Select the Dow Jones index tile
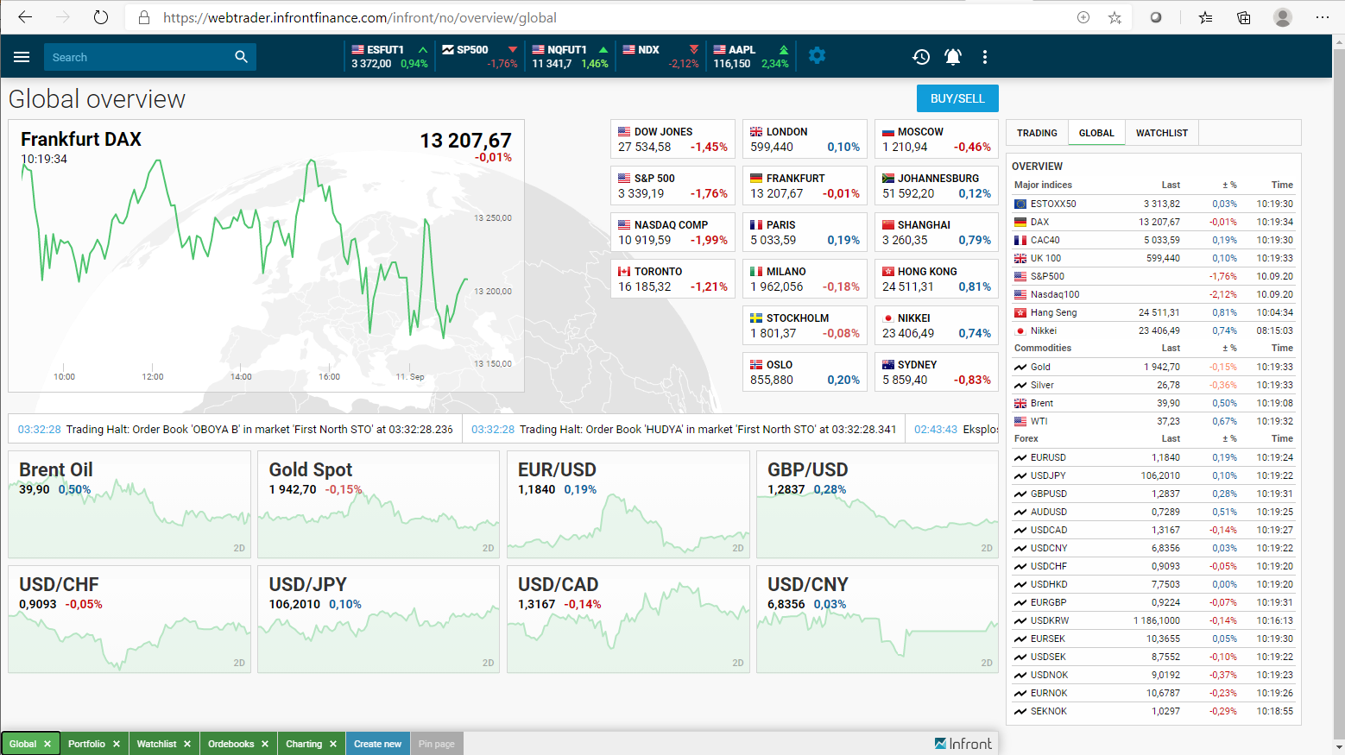The width and height of the screenshot is (1345, 755). click(672, 140)
